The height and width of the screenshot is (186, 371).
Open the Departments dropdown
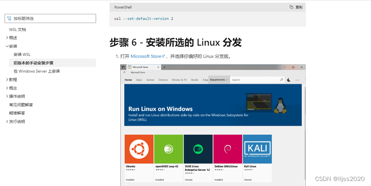219,80
